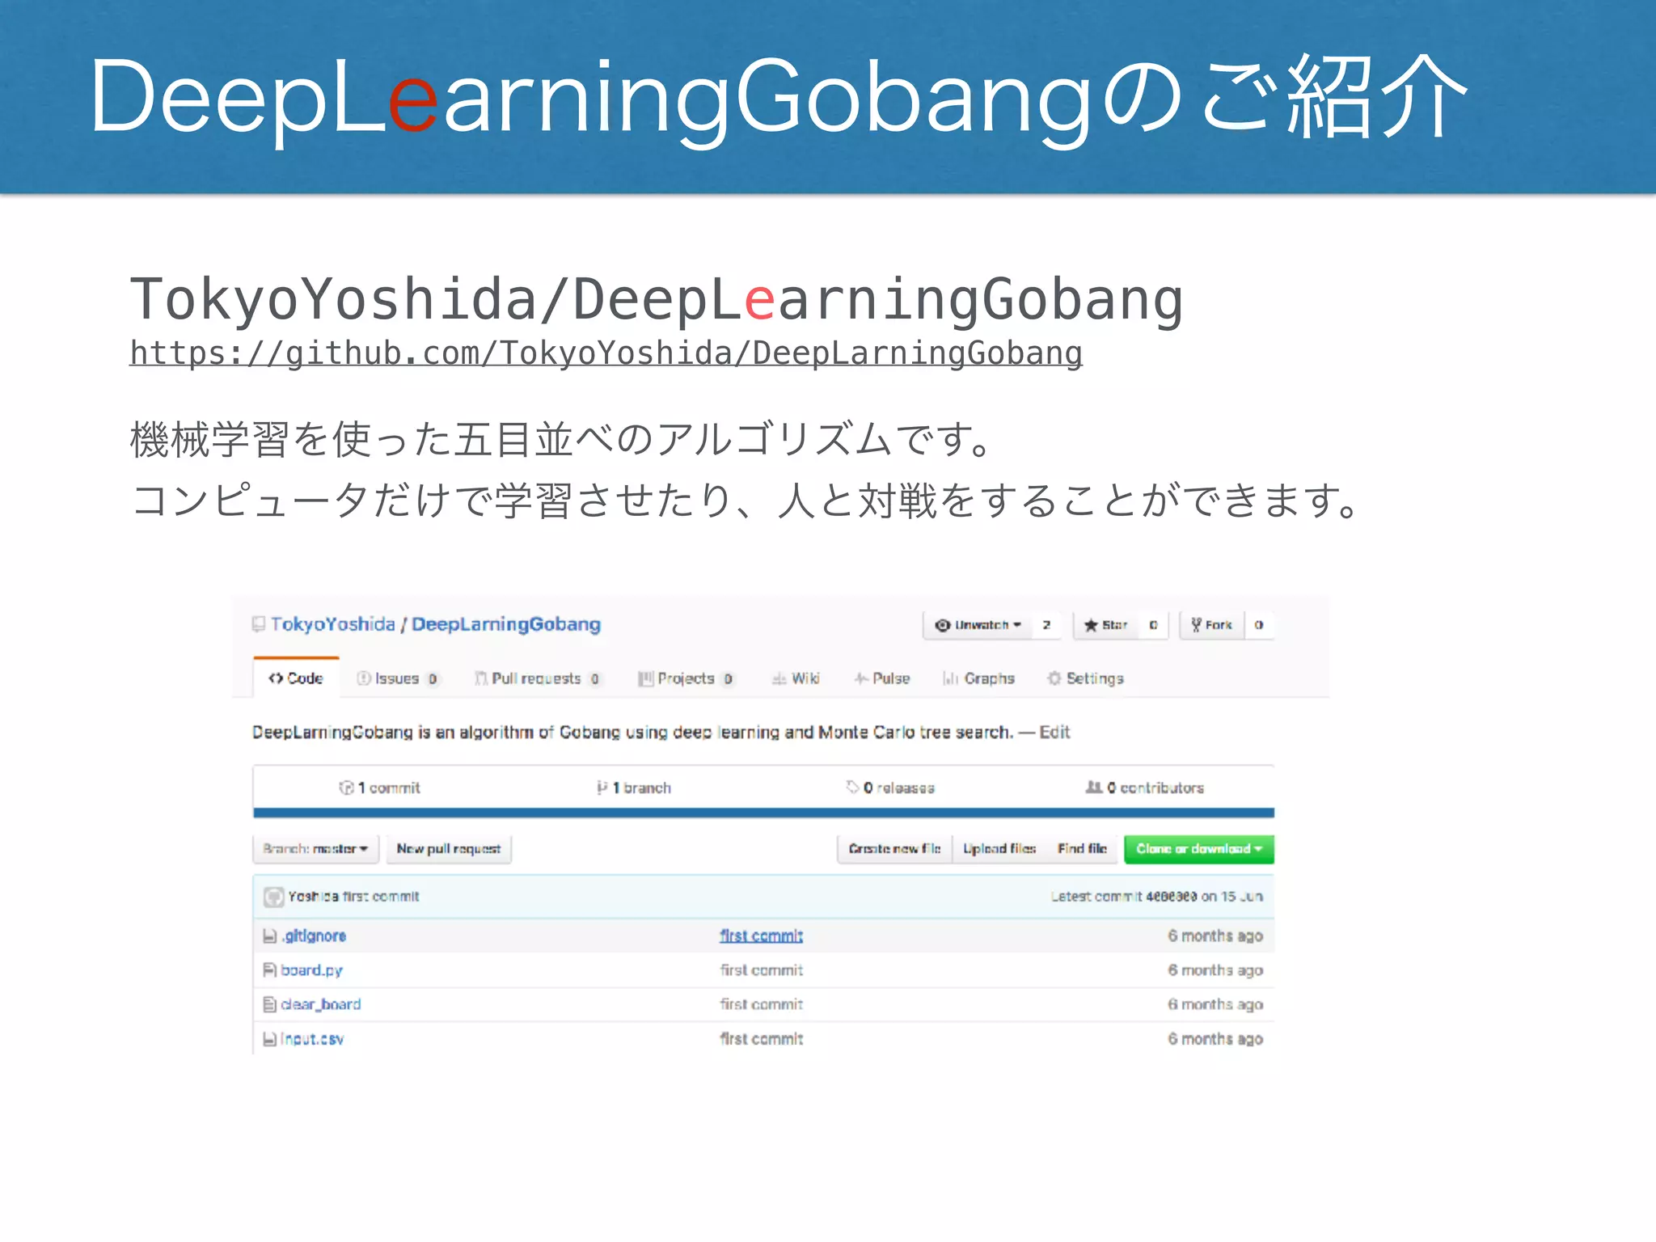The height and width of the screenshot is (1242, 1656).
Task: Open the first commit link in the clear_board row
Action: pos(761,1004)
